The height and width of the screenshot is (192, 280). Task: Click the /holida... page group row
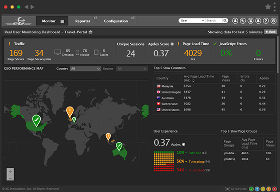click(x=248, y=153)
